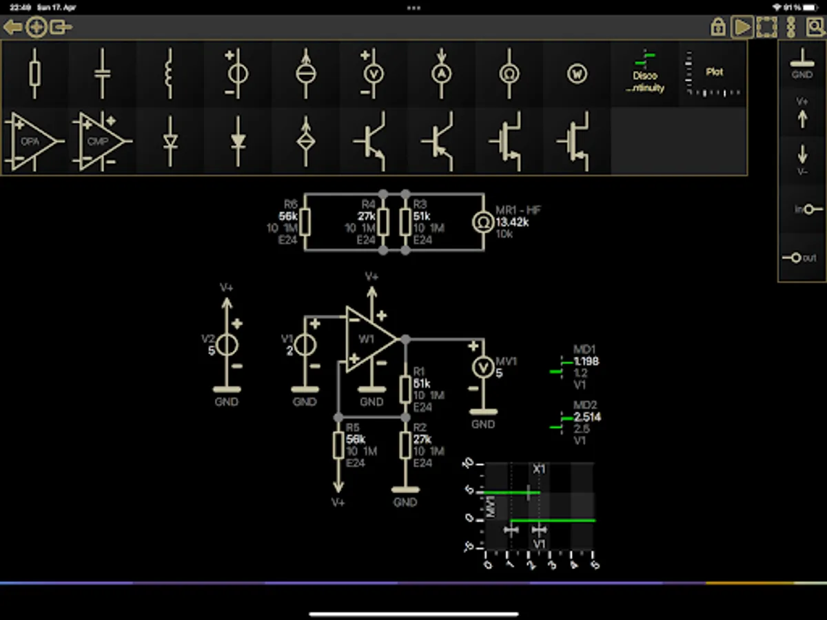Click the R1 51k resistor on canvas
Viewport: 827px width, 620px height.
tap(405, 389)
